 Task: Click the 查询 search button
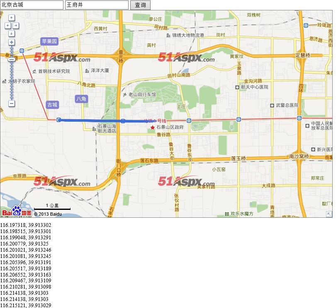[140, 5]
